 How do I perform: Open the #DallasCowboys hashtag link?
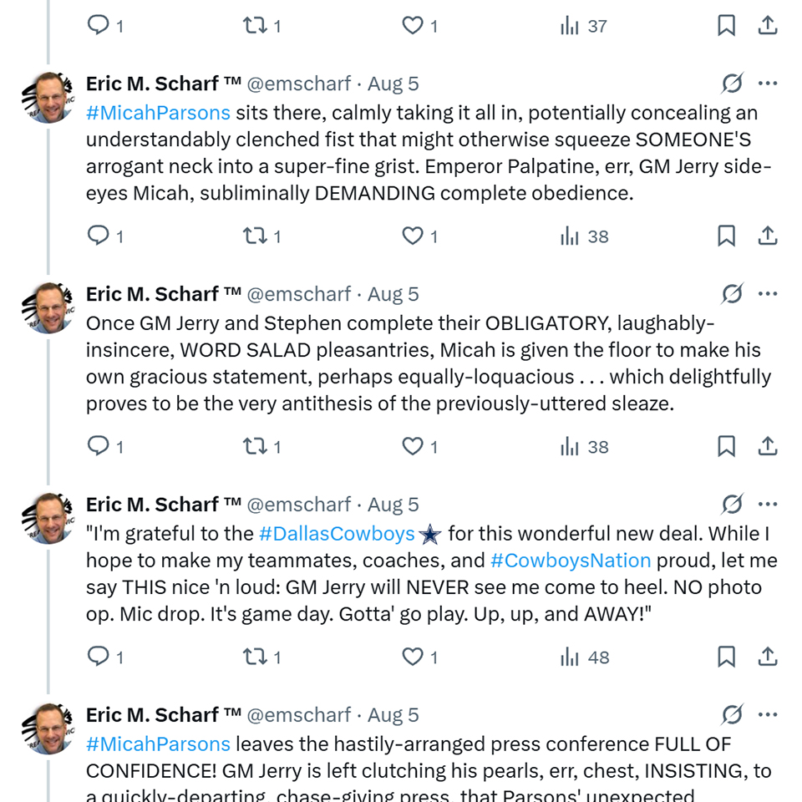[337, 533]
